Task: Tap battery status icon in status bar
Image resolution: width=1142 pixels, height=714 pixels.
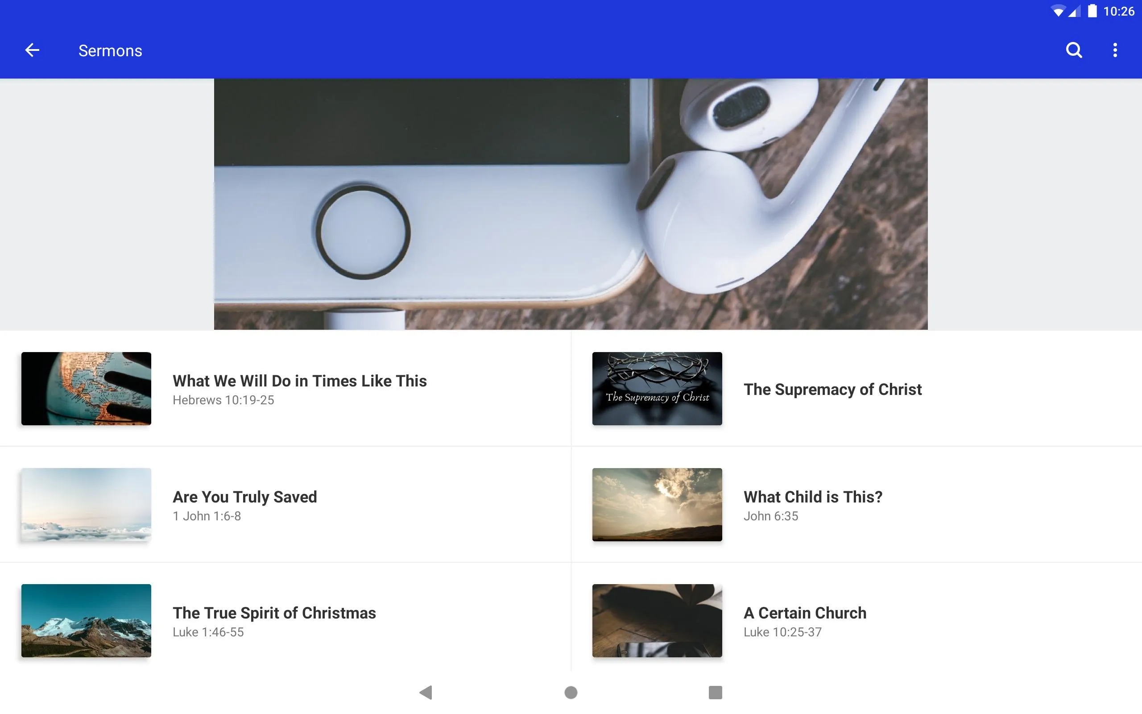Action: click(x=1088, y=11)
